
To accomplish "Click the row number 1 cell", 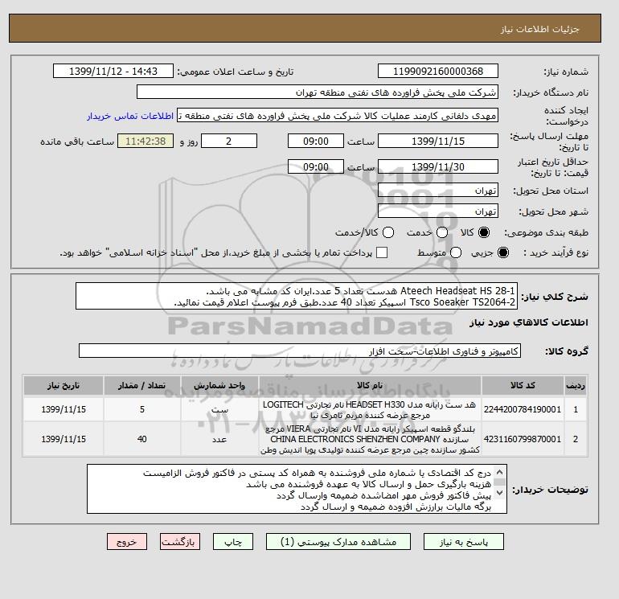I will tap(575, 409).
